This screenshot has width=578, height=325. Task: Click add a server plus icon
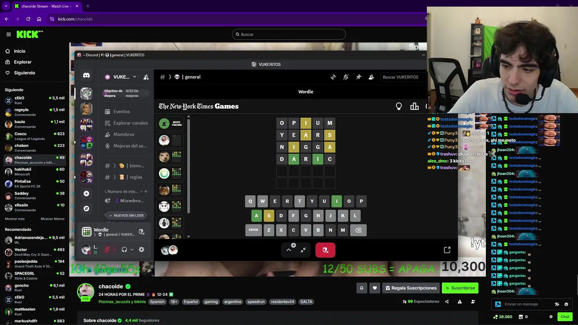click(86, 193)
